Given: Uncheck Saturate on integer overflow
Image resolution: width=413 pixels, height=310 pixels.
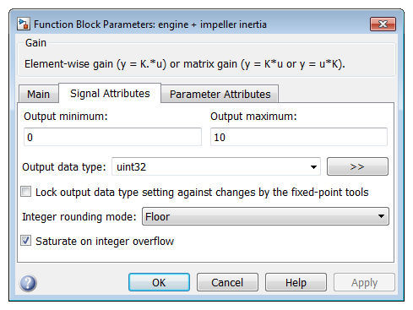Looking at the screenshot, I should (26, 241).
